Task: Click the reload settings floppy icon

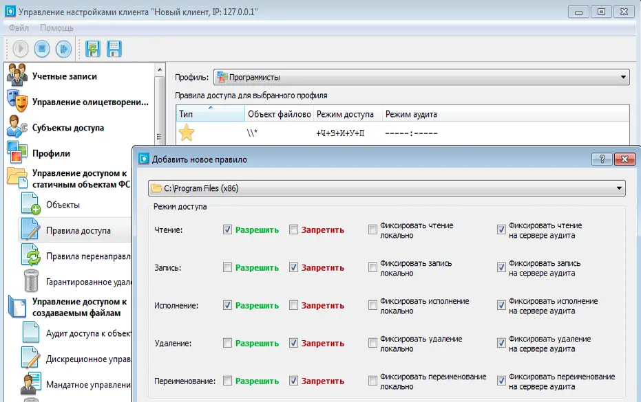Action: (x=93, y=49)
